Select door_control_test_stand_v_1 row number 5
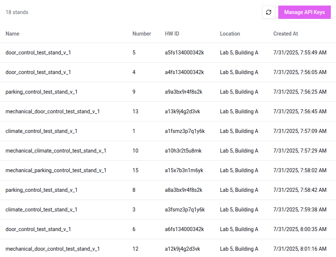The image size is (336, 257). pyautogui.click(x=38, y=53)
